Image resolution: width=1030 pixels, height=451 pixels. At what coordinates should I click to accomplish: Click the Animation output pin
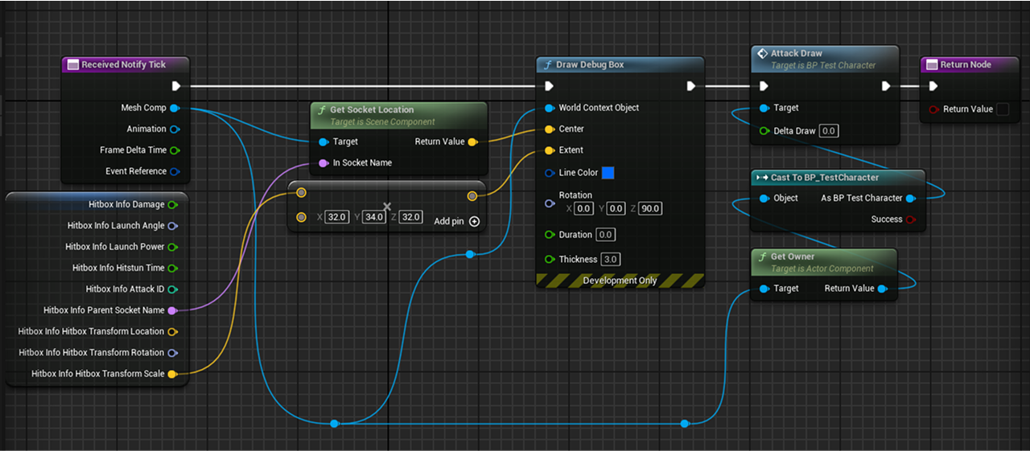(x=175, y=129)
